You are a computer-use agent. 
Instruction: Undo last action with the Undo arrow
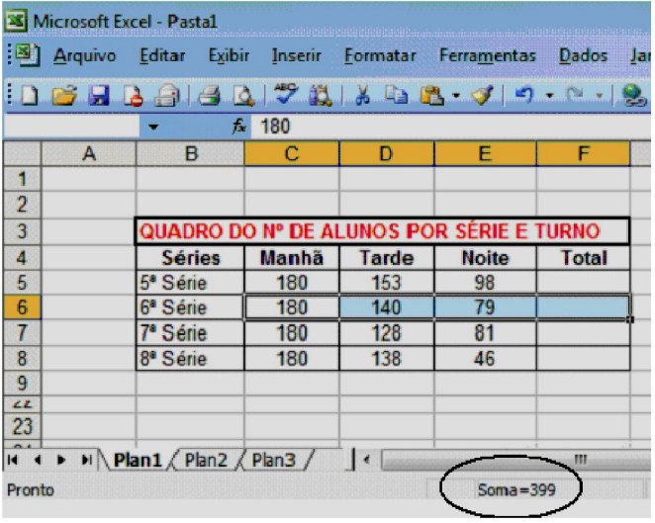[x=524, y=94]
